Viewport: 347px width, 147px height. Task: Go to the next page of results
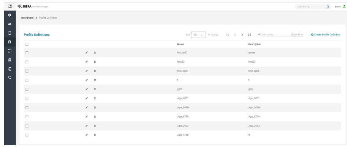242,35
